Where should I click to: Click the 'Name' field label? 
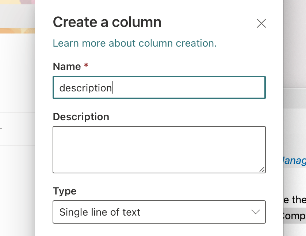coord(67,67)
